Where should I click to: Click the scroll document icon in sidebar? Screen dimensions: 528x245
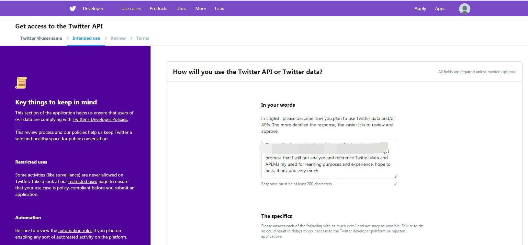coord(21,83)
